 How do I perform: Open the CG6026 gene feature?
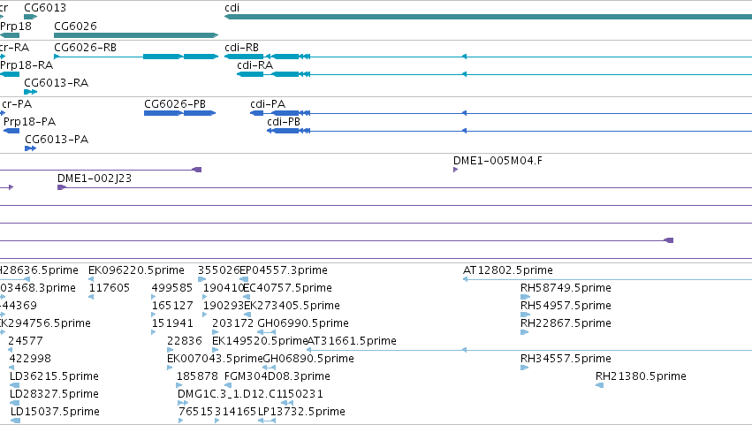136,35
